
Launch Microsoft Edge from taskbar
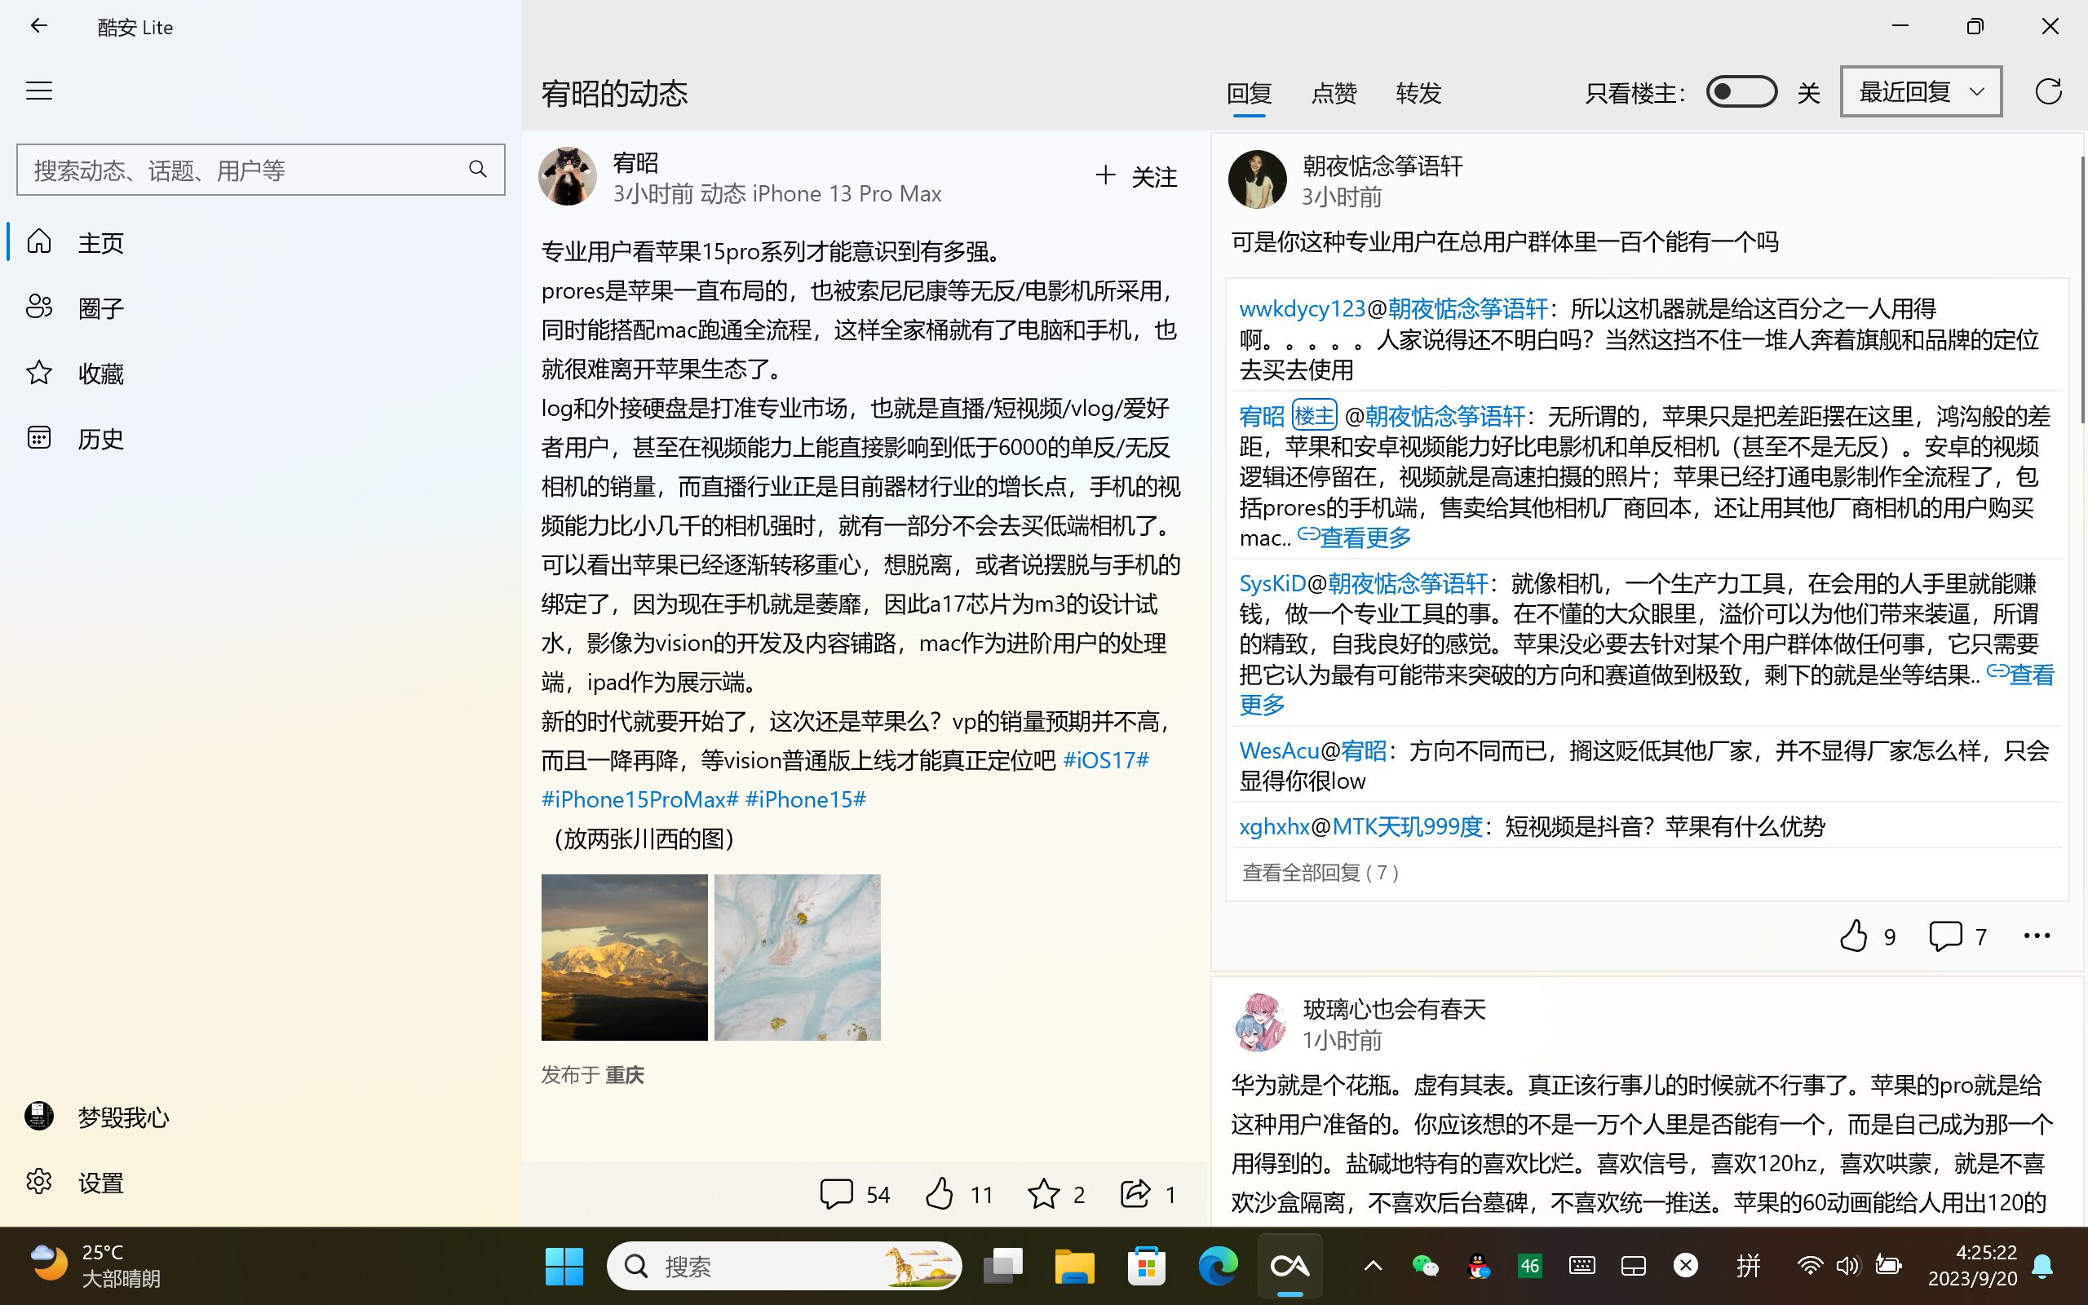1219,1266
